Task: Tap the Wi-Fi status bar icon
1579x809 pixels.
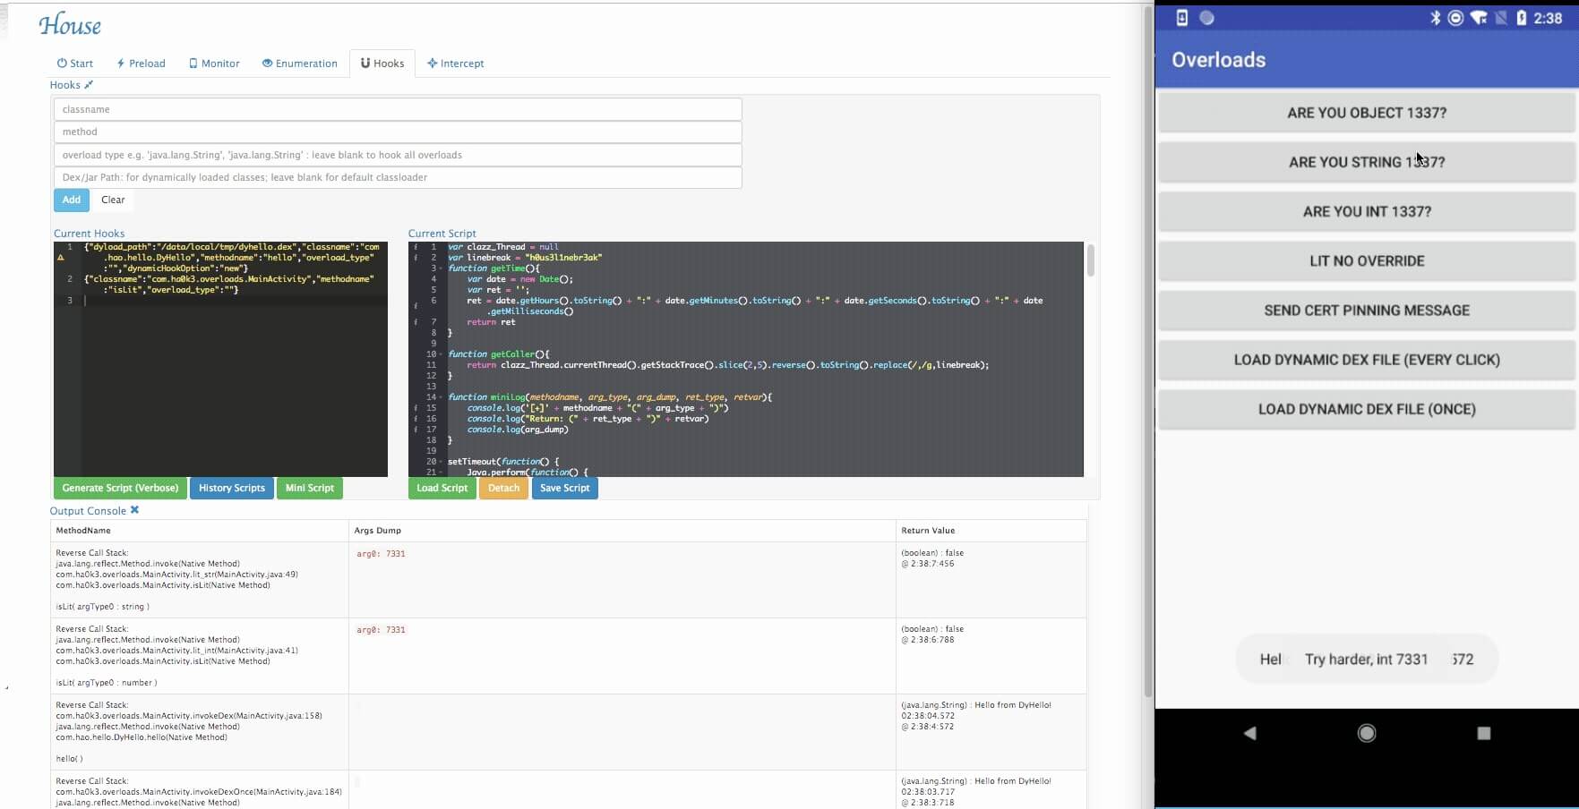Action: point(1479,18)
